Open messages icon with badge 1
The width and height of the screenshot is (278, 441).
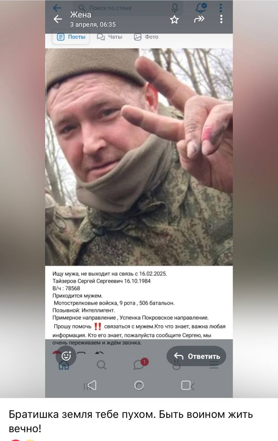pos(140,364)
